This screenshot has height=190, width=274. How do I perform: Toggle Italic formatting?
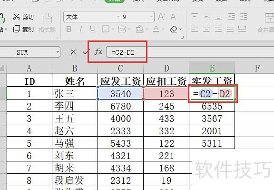[80, 29]
